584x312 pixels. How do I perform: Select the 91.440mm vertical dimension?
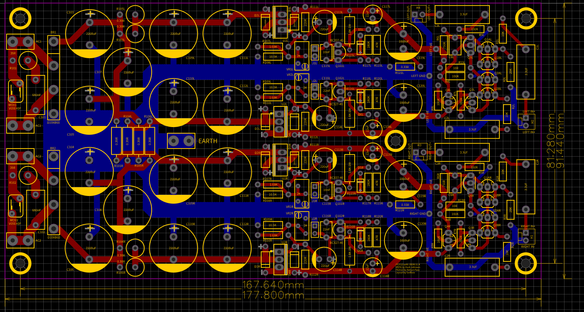coord(561,140)
